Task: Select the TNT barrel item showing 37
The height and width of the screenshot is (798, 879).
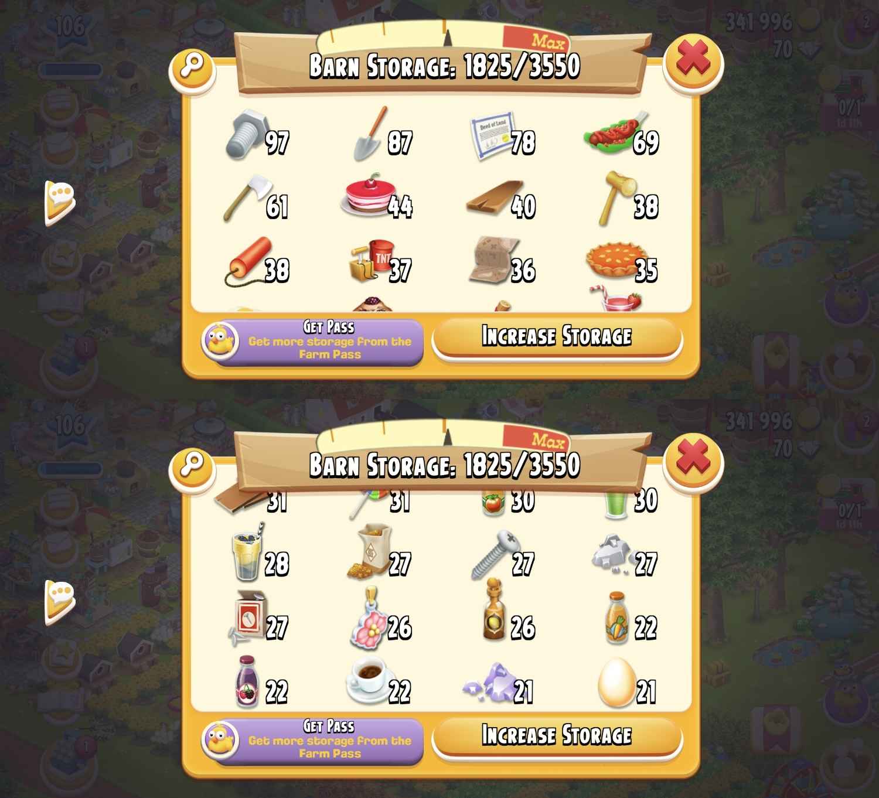Action: click(x=381, y=261)
